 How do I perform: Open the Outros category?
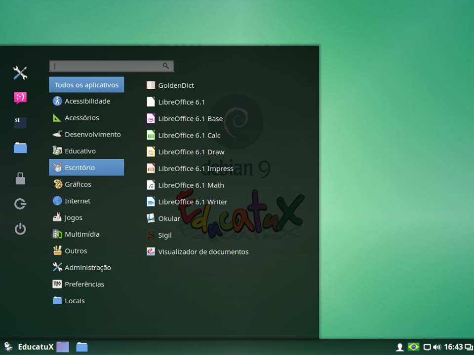[86, 250]
